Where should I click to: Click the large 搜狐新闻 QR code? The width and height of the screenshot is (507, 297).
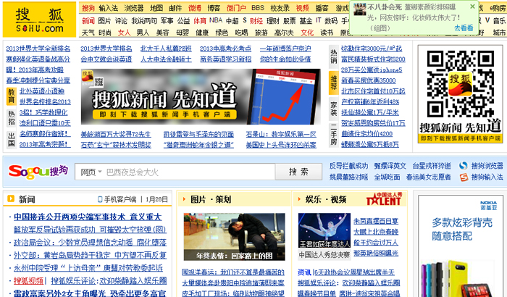[460, 84]
